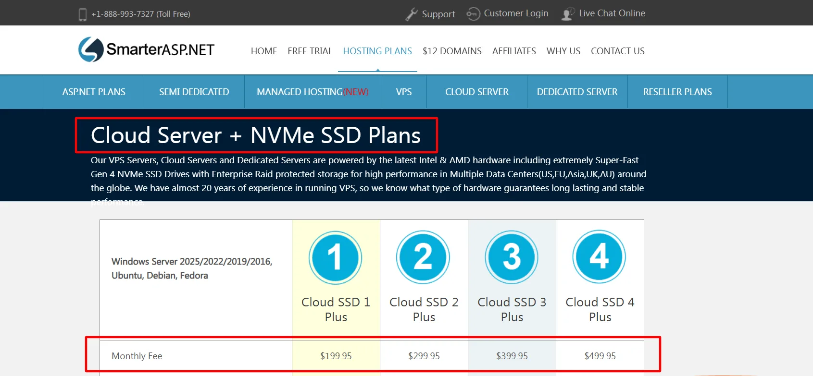Go to the HOME menu item
The width and height of the screenshot is (813, 376).
point(264,51)
